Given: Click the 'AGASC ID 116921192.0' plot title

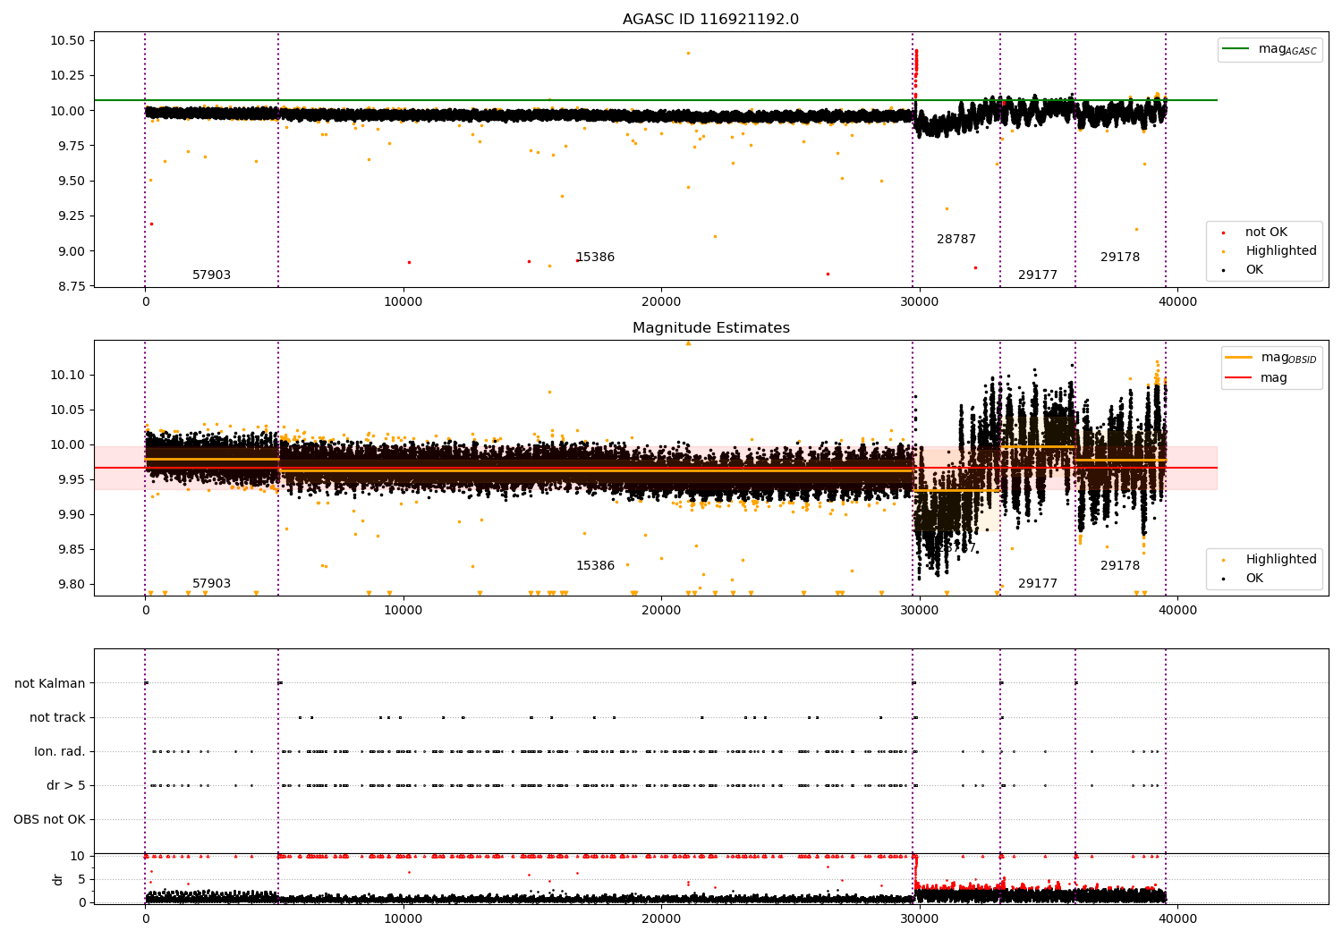Looking at the screenshot, I should coord(710,20).
